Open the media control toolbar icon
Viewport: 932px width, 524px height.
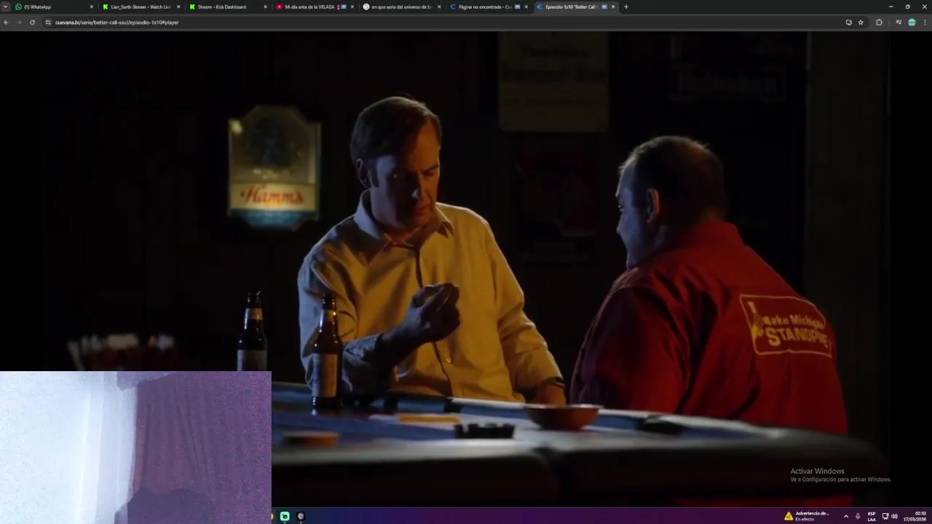[899, 23]
